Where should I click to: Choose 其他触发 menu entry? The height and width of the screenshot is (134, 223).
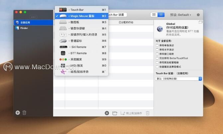pos(81,59)
